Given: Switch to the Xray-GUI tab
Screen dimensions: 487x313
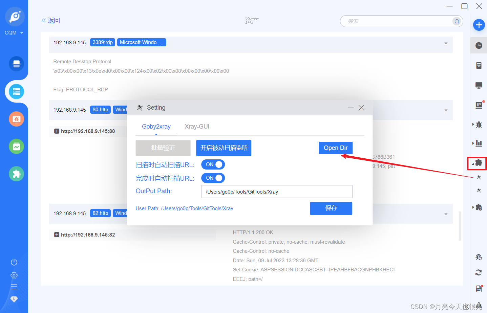Looking at the screenshot, I should (197, 127).
